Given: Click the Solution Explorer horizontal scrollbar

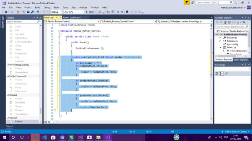Looking at the screenshot, I should coord(227,56).
